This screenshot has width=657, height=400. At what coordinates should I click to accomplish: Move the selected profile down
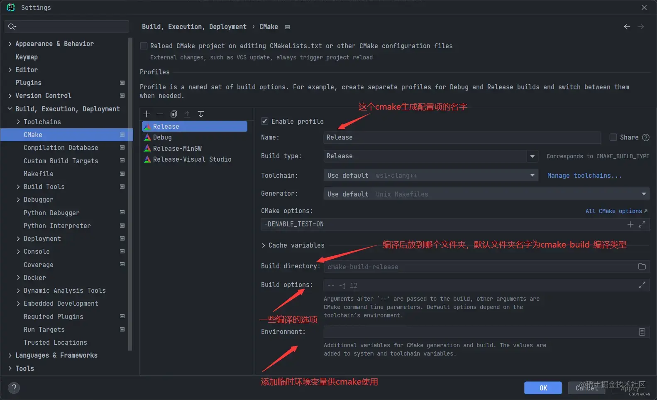(201, 114)
